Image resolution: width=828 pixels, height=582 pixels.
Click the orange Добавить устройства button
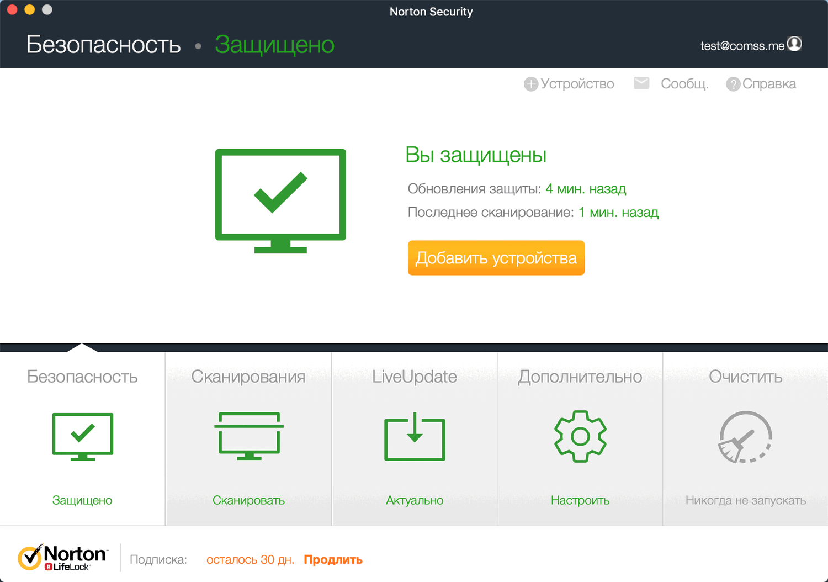496,258
